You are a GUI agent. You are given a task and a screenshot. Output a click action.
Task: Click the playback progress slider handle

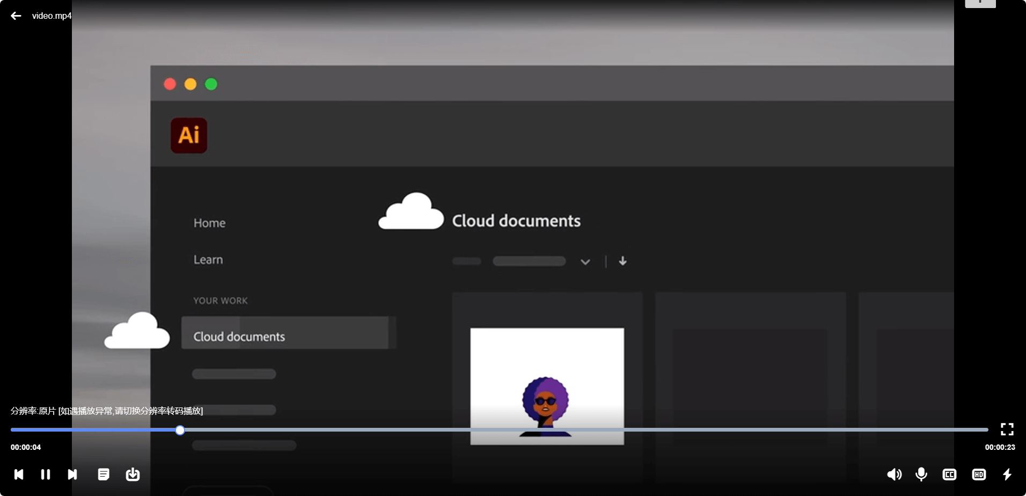pos(180,430)
